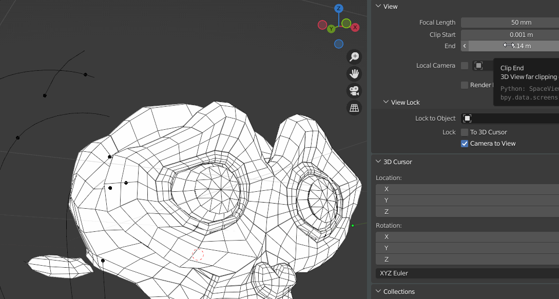Click the green Y axis gizmo handle
The height and width of the screenshot is (299, 559).
331,29
